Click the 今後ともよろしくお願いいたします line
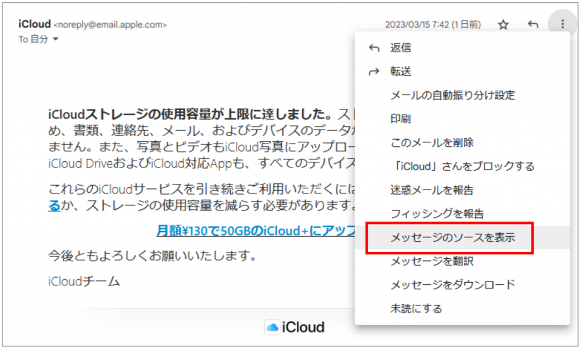The width and height of the screenshot is (582, 349). 152,255
